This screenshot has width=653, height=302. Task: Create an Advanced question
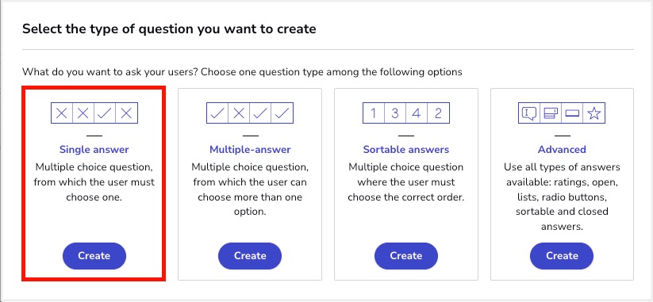tap(562, 256)
